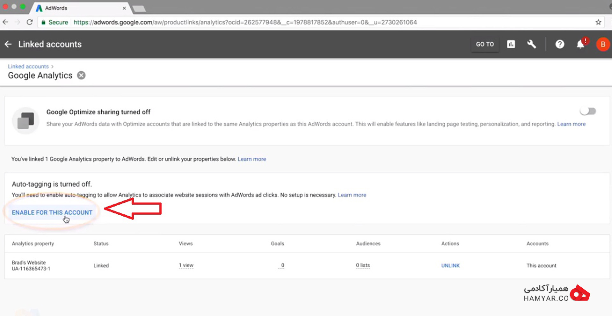Open the tools wrench icon
The width and height of the screenshot is (612, 316).
(x=531, y=44)
